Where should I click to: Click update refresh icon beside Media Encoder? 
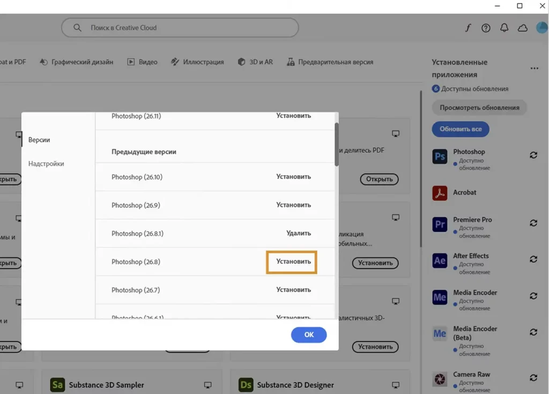(x=533, y=296)
